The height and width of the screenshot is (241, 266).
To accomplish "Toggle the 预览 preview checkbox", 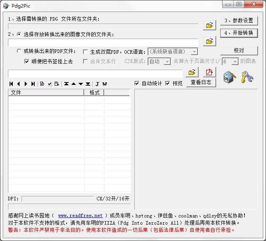I will 168,83.
